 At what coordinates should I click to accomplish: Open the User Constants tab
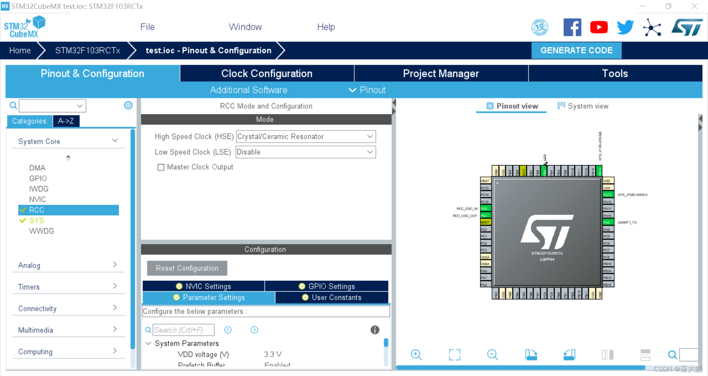(x=332, y=297)
